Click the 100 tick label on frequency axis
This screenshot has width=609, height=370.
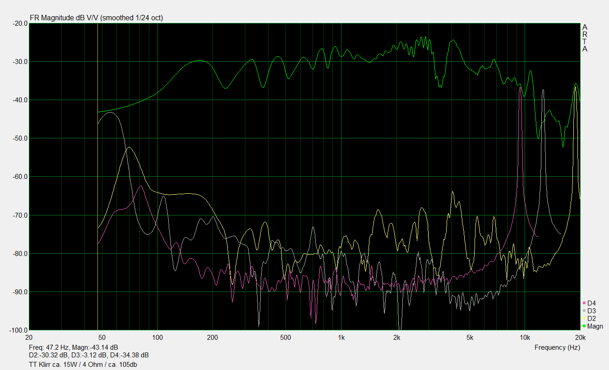coord(157,338)
